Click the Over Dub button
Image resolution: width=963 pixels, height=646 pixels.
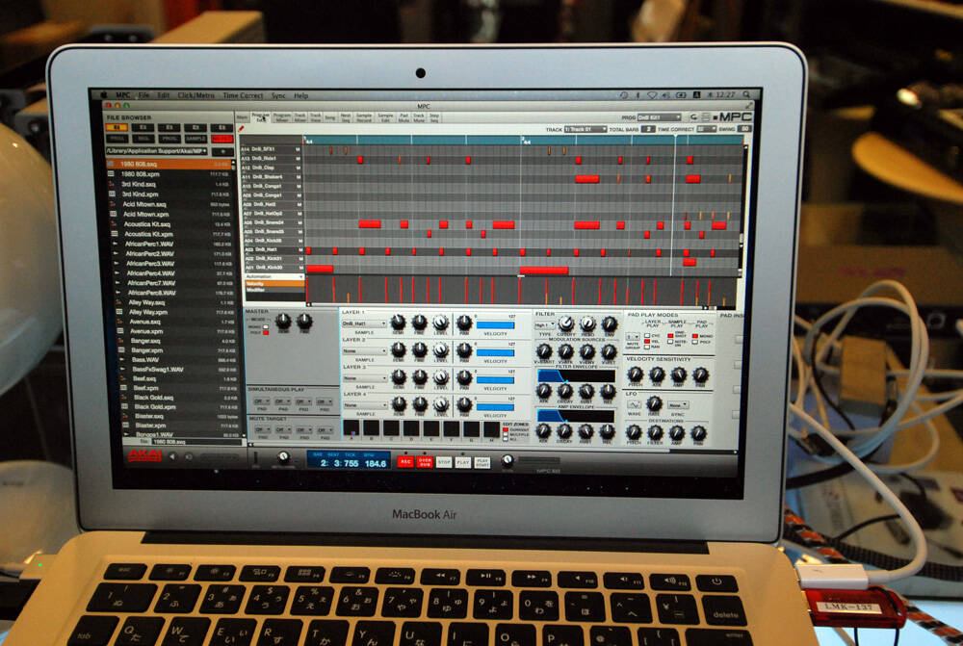425,462
